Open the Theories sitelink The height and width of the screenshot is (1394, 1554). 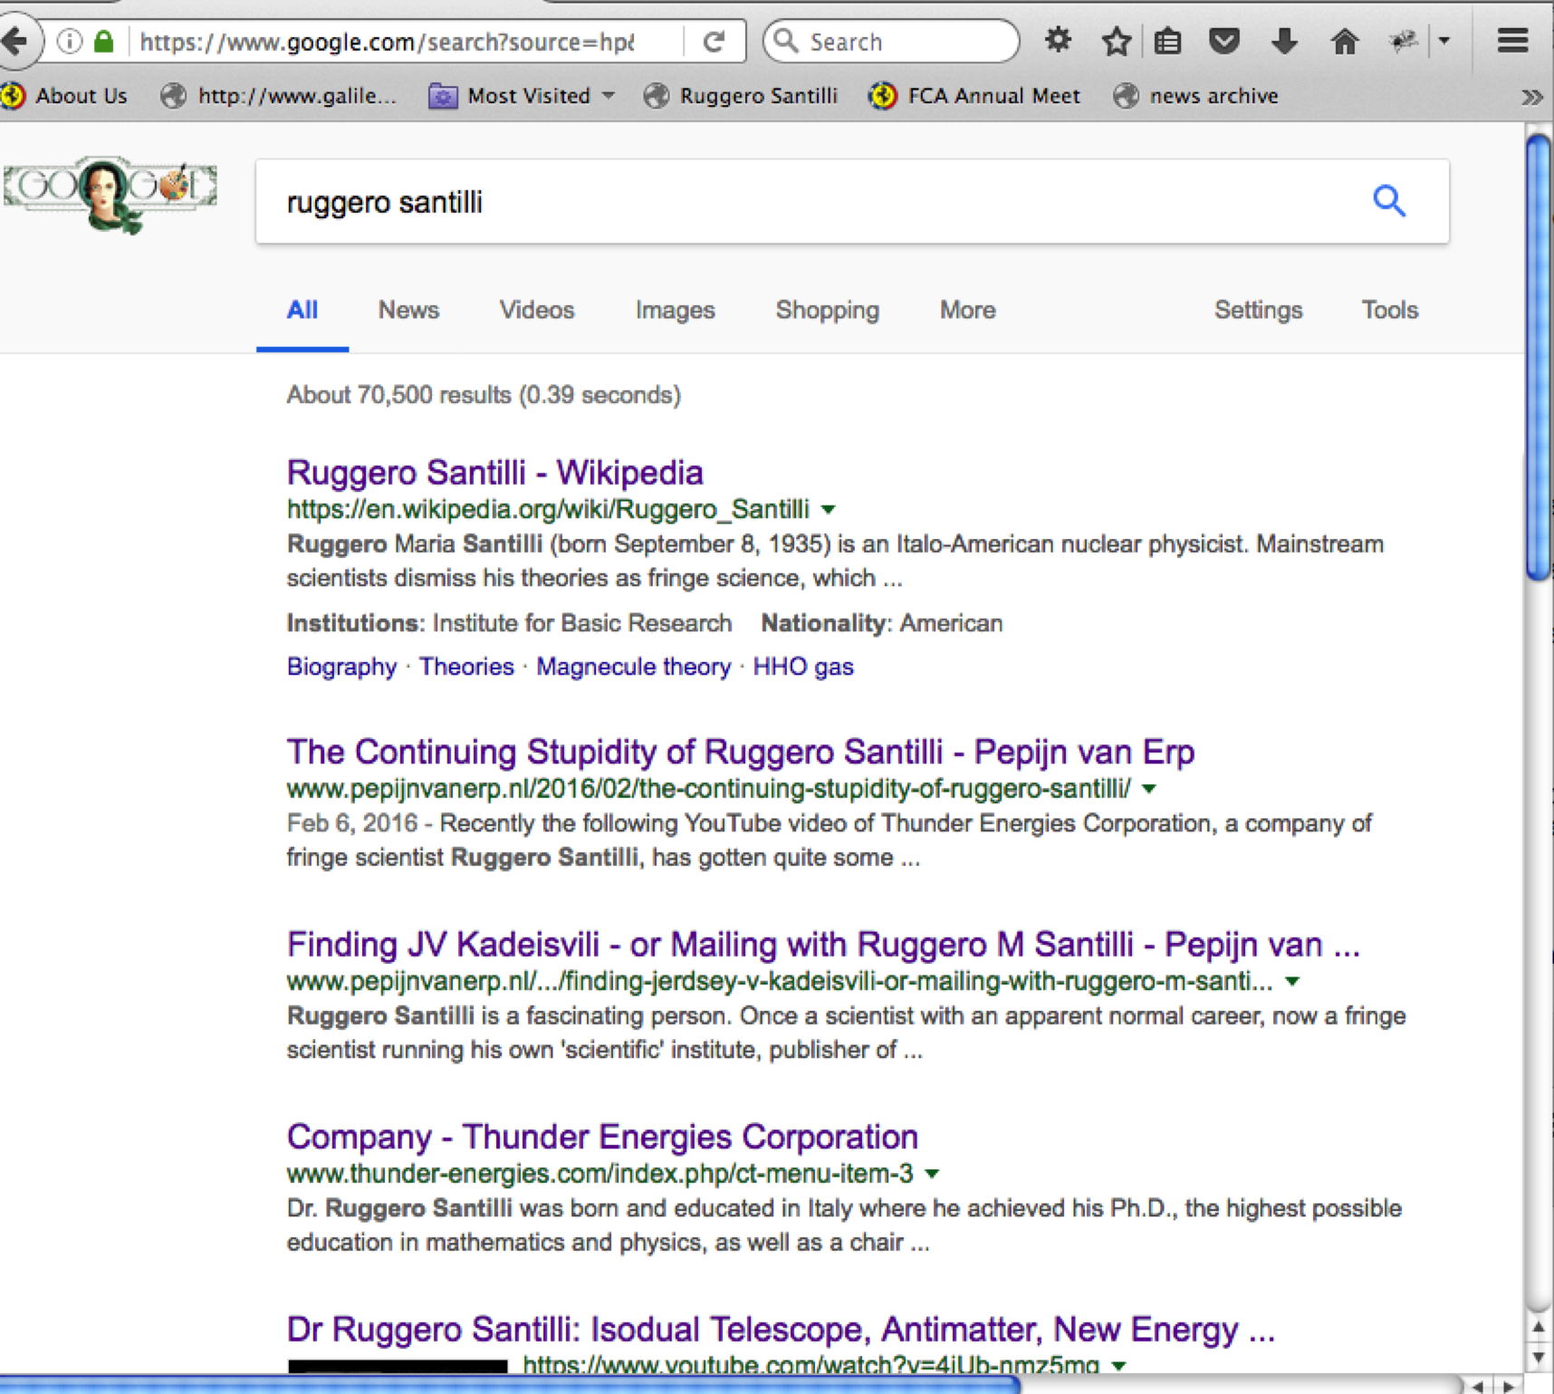[x=466, y=667]
